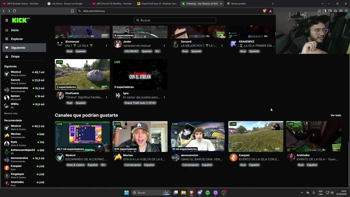Image resolution: width=350 pixels, height=197 pixels.
Task: Go back in the browser
Action: tap(4, 11)
